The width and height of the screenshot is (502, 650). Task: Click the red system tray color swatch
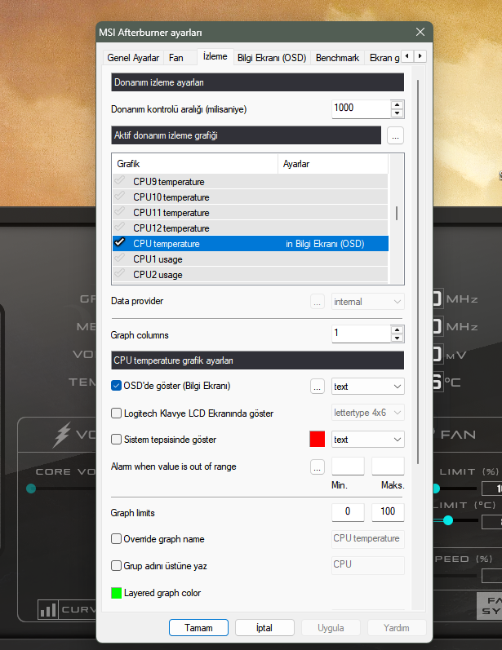tap(318, 439)
